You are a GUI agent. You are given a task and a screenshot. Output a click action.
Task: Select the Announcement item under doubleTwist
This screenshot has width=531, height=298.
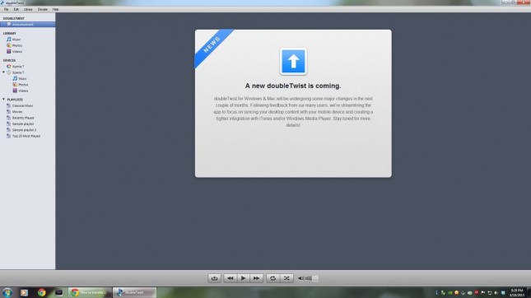[27, 25]
